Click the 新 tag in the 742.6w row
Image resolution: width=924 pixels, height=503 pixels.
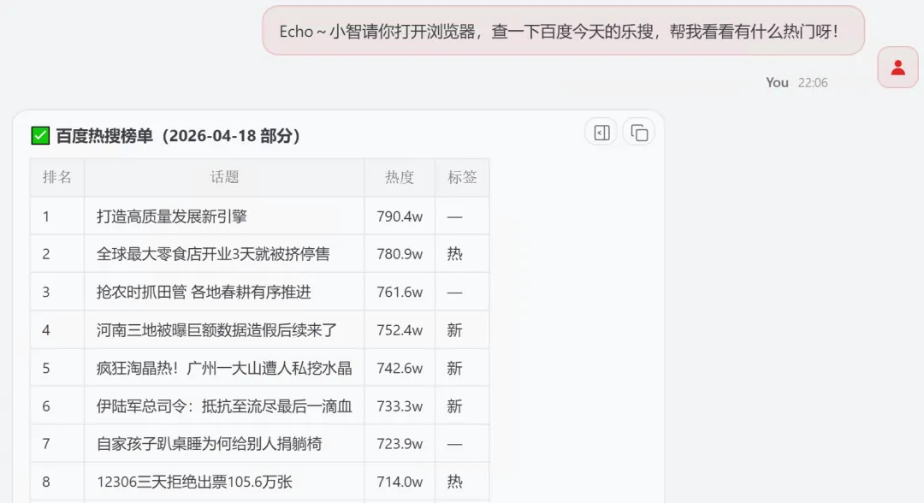pos(454,368)
